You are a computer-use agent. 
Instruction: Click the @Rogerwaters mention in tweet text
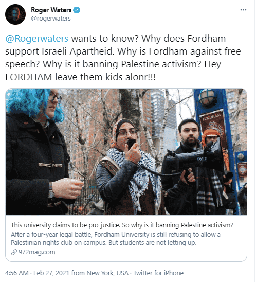[37, 39]
